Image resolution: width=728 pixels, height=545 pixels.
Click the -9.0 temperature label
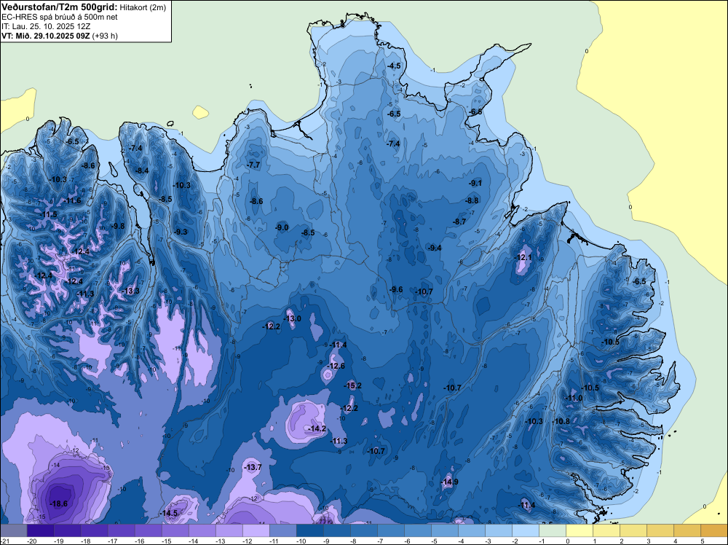[282, 227]
